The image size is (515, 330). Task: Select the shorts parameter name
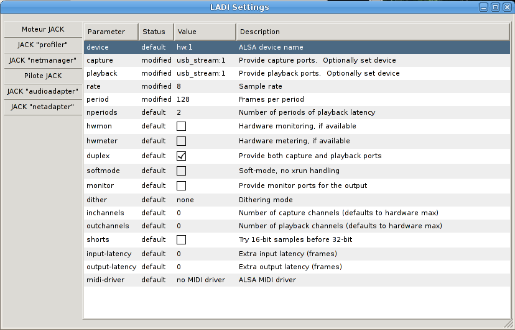tap(98, 239)
